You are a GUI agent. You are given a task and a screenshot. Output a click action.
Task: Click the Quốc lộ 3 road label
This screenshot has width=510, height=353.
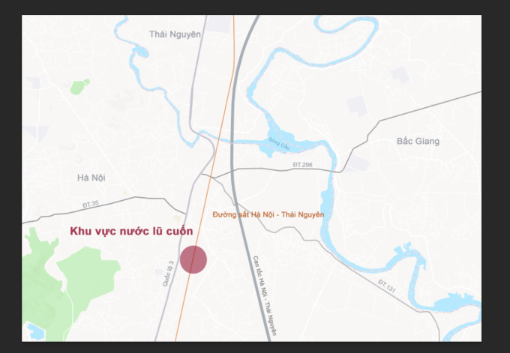click(x=168, y=274)
